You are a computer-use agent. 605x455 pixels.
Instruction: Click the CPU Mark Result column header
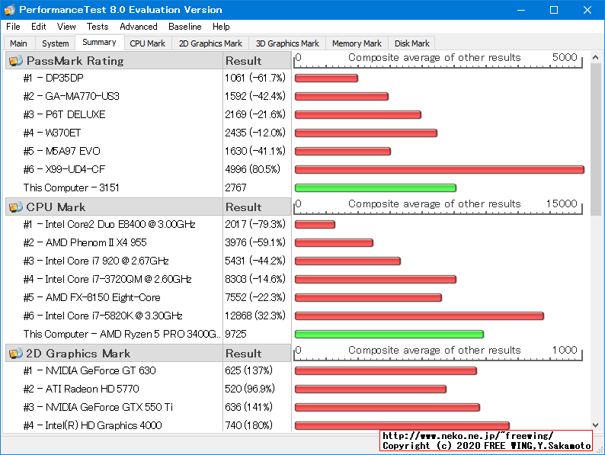click(x=257, y=207)
